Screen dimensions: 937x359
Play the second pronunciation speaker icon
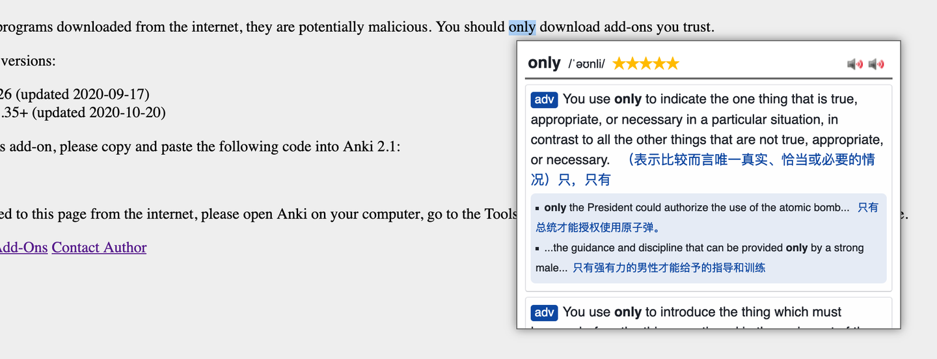click(876, 64)
